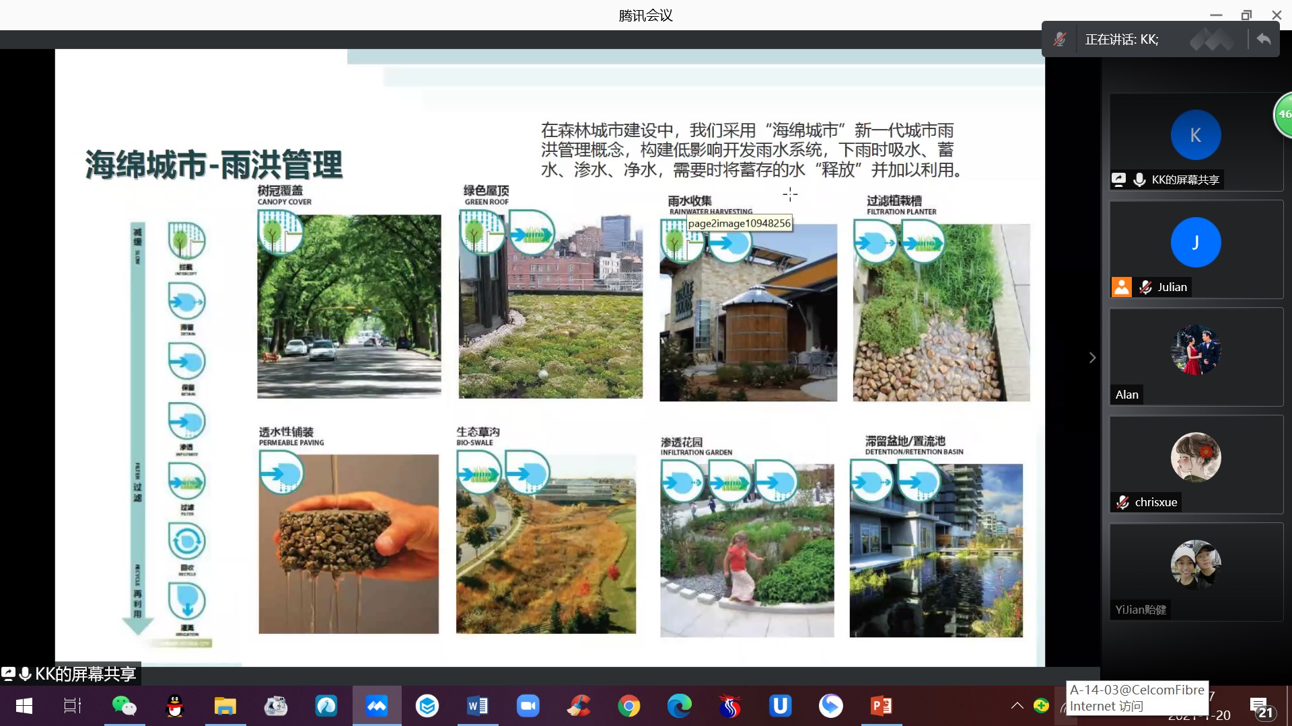Click the 滞留盆地 retention basin photo
The image size is (1292, 726).
[x=936, y=551]
